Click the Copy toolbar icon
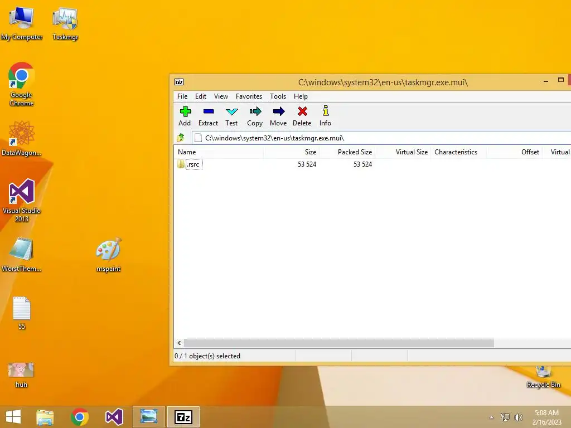This screenshot has width=571, height=428. 255,116
